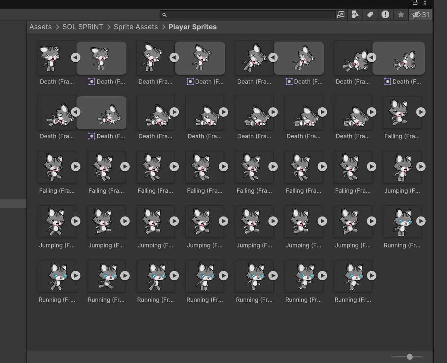Select the first Falling frame thumbnail

coord(402,113)
